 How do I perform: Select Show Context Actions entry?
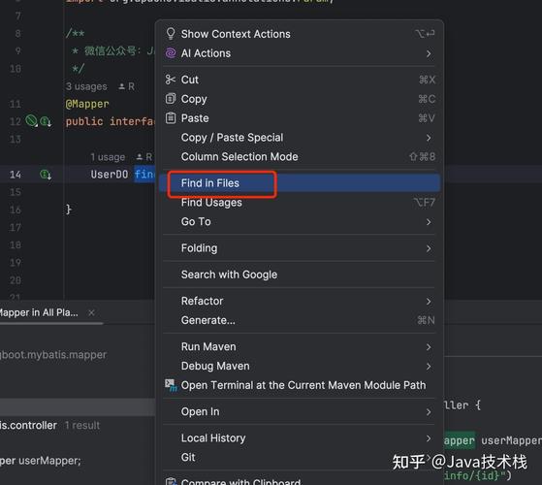point(300,34)
